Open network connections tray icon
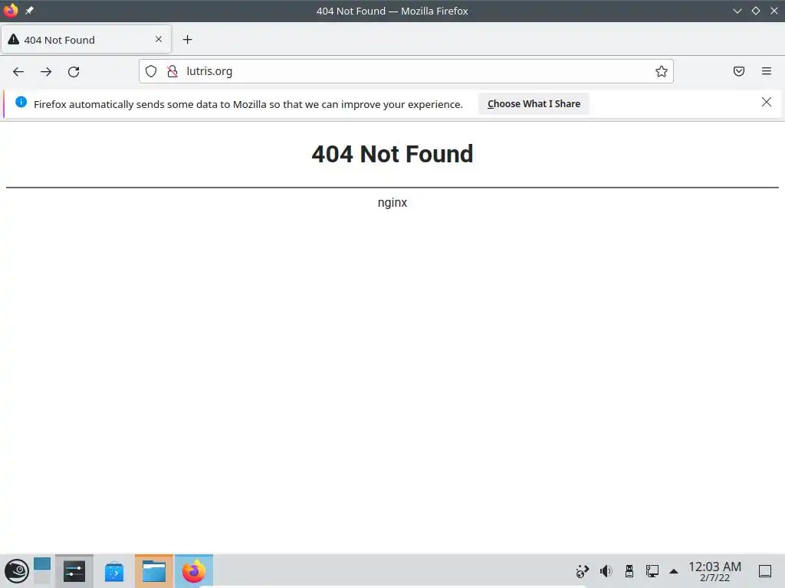 tap(652, 571)
